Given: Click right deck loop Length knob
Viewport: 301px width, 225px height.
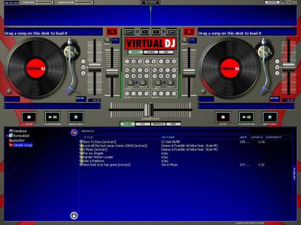Looking at the screenshot, I should pyautogui.click(x=171, y=83).
